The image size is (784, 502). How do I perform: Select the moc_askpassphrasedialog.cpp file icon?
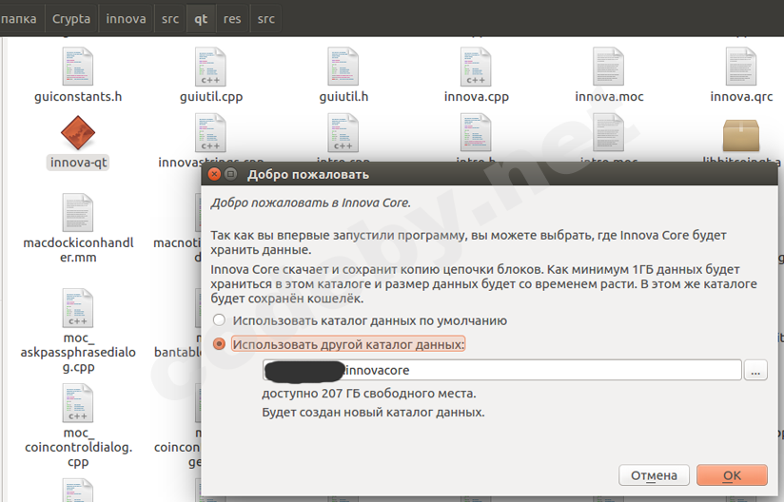pyautogui.click(x=77, y=308)
